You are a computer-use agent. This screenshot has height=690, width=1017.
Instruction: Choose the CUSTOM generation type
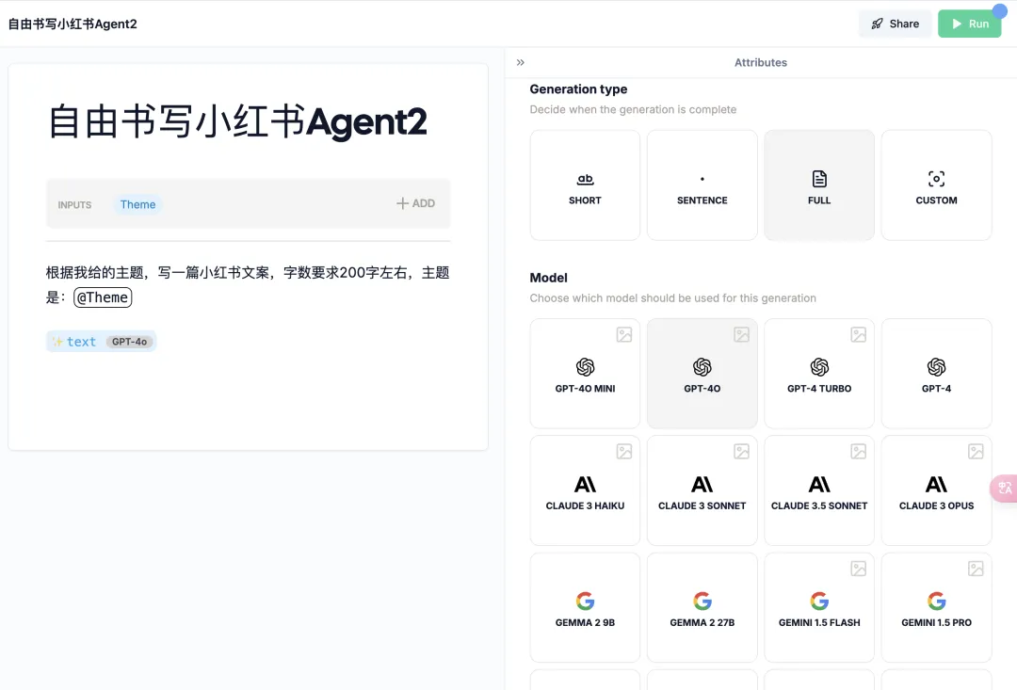tap(937, 185)
